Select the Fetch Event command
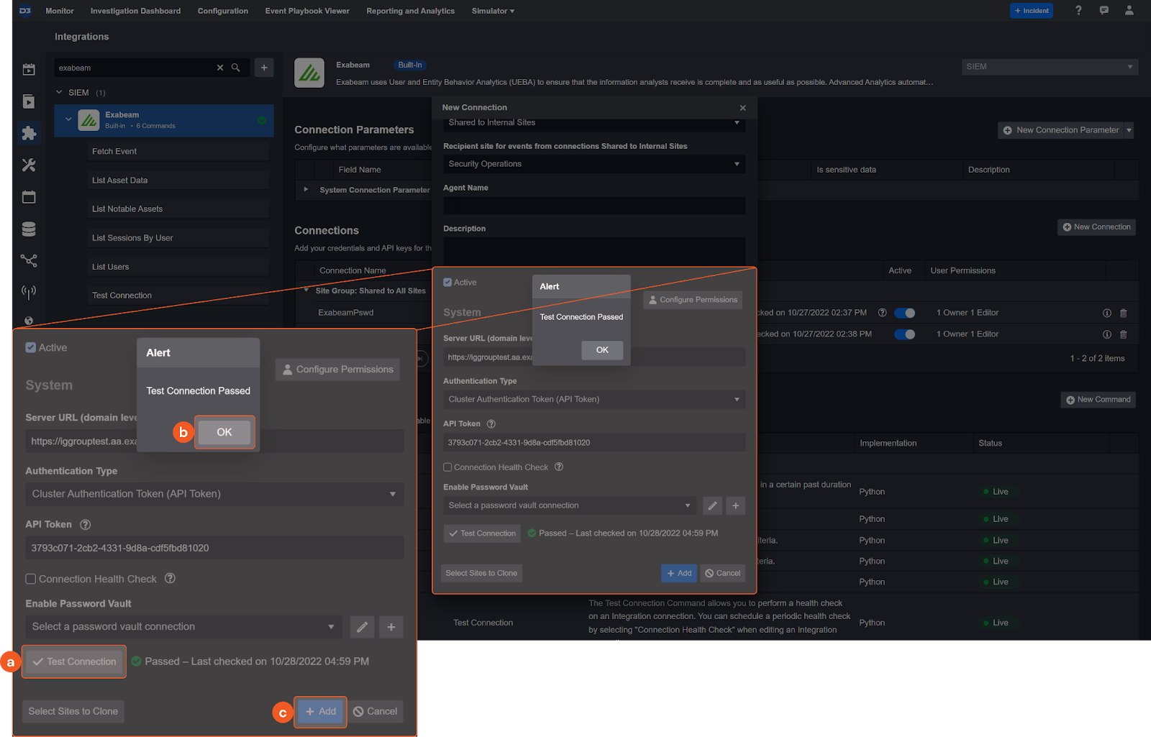This screenshot has width=1151, height=737. pyautogui.click(x=178, y=152)
